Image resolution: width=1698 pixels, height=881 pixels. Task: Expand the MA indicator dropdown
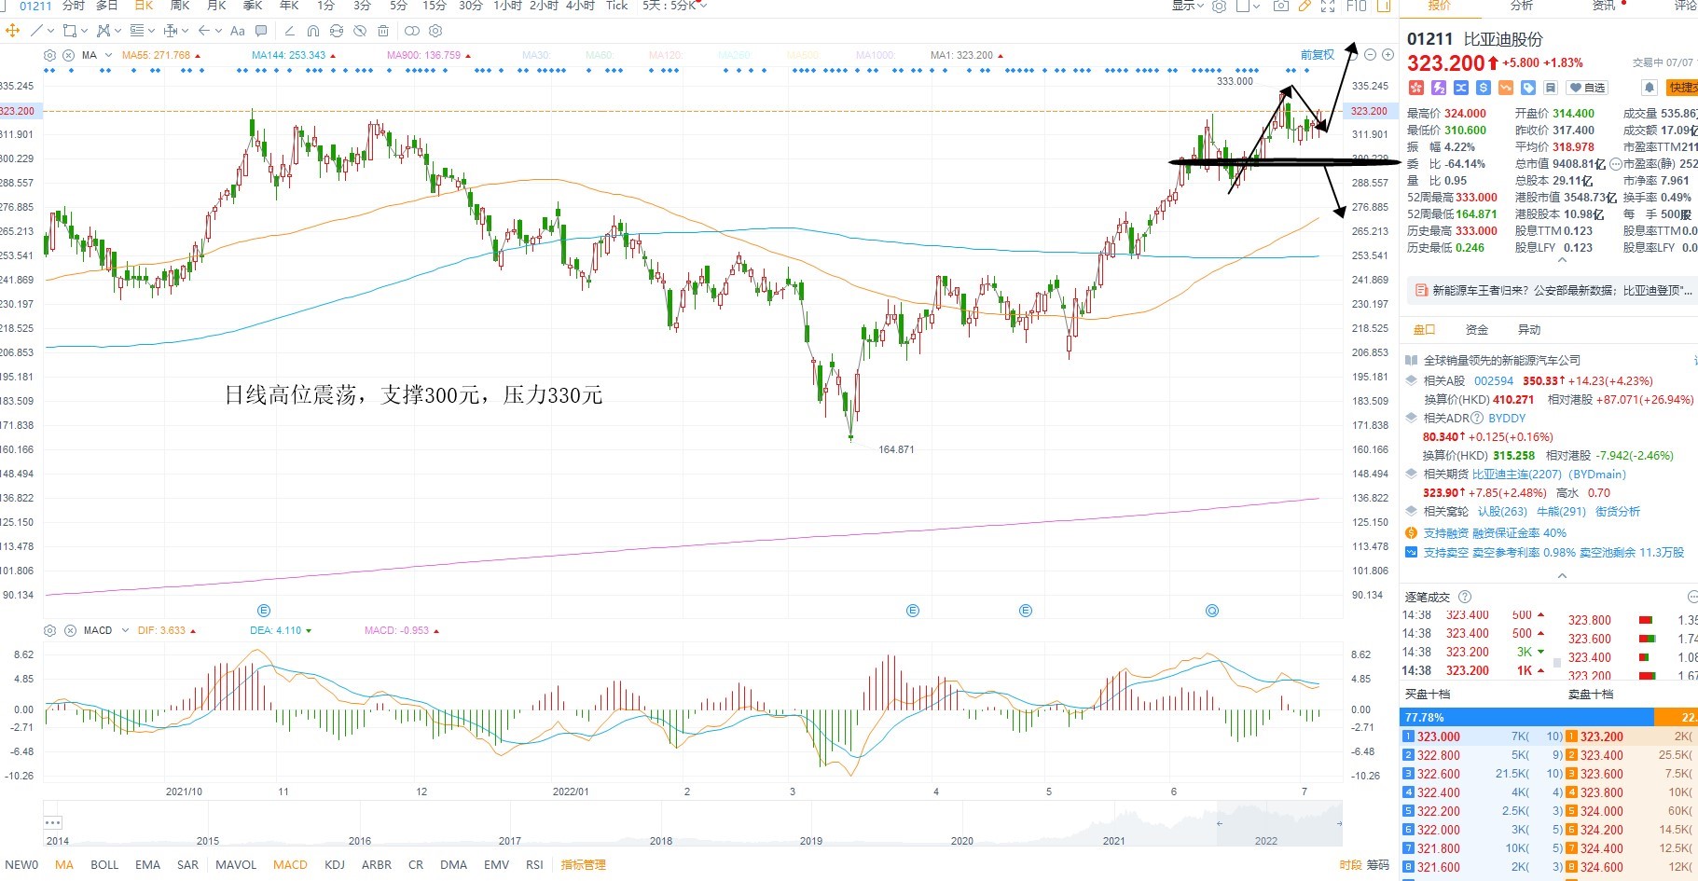pyautogui.click(x=109, y=55)
